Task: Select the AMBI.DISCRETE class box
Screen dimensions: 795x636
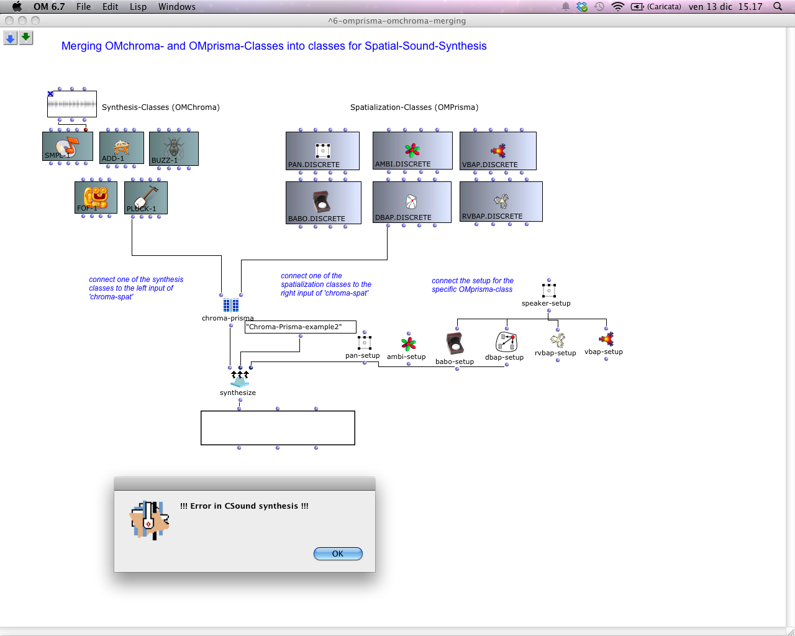Action: pos(412,150)
